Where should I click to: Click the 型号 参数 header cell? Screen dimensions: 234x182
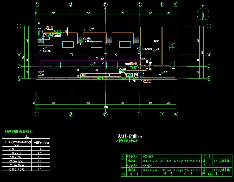pyautogui.click(x=171, y=174)
